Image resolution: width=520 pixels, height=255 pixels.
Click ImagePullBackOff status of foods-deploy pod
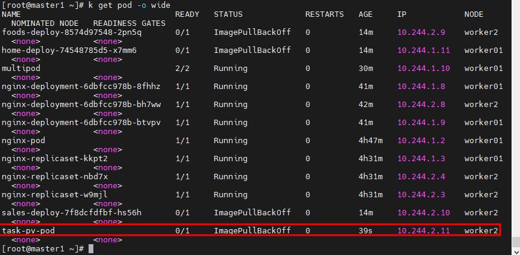pyautogui.click(x=252, y=32)
